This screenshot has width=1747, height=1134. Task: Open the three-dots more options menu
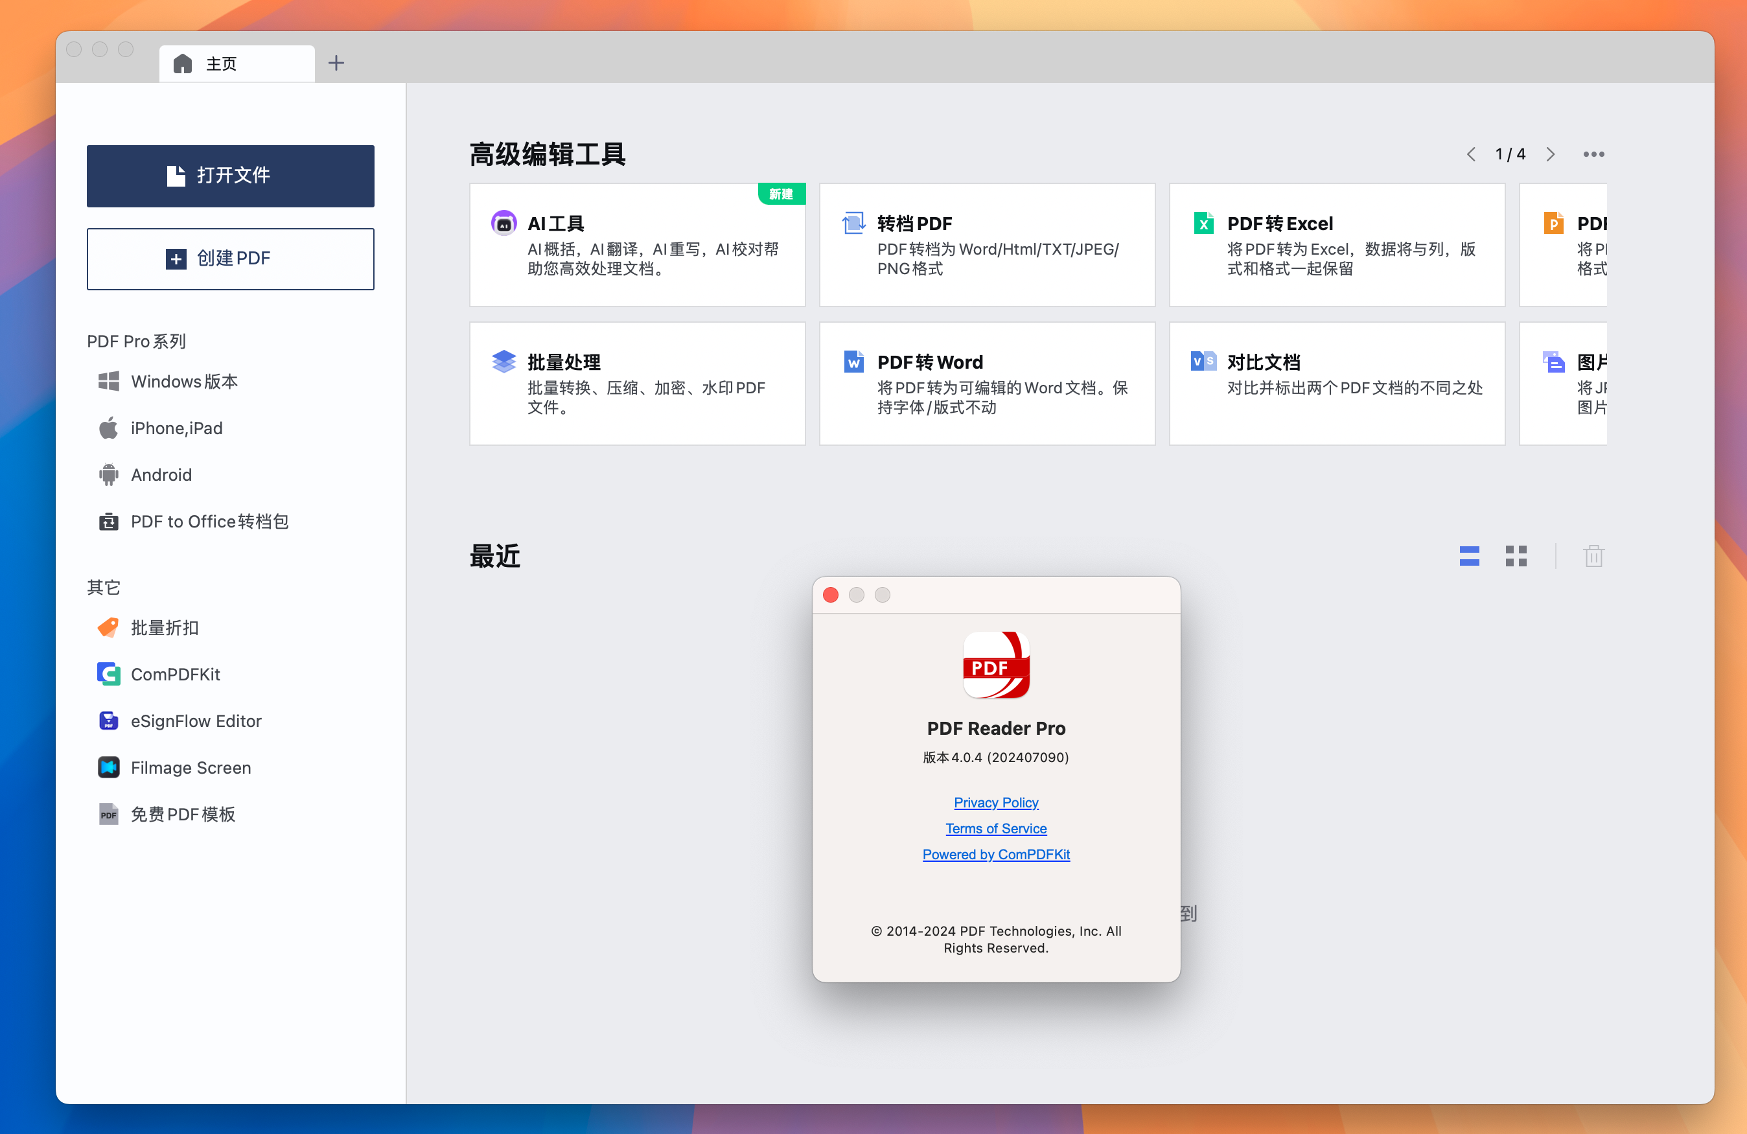point(1593,154)
